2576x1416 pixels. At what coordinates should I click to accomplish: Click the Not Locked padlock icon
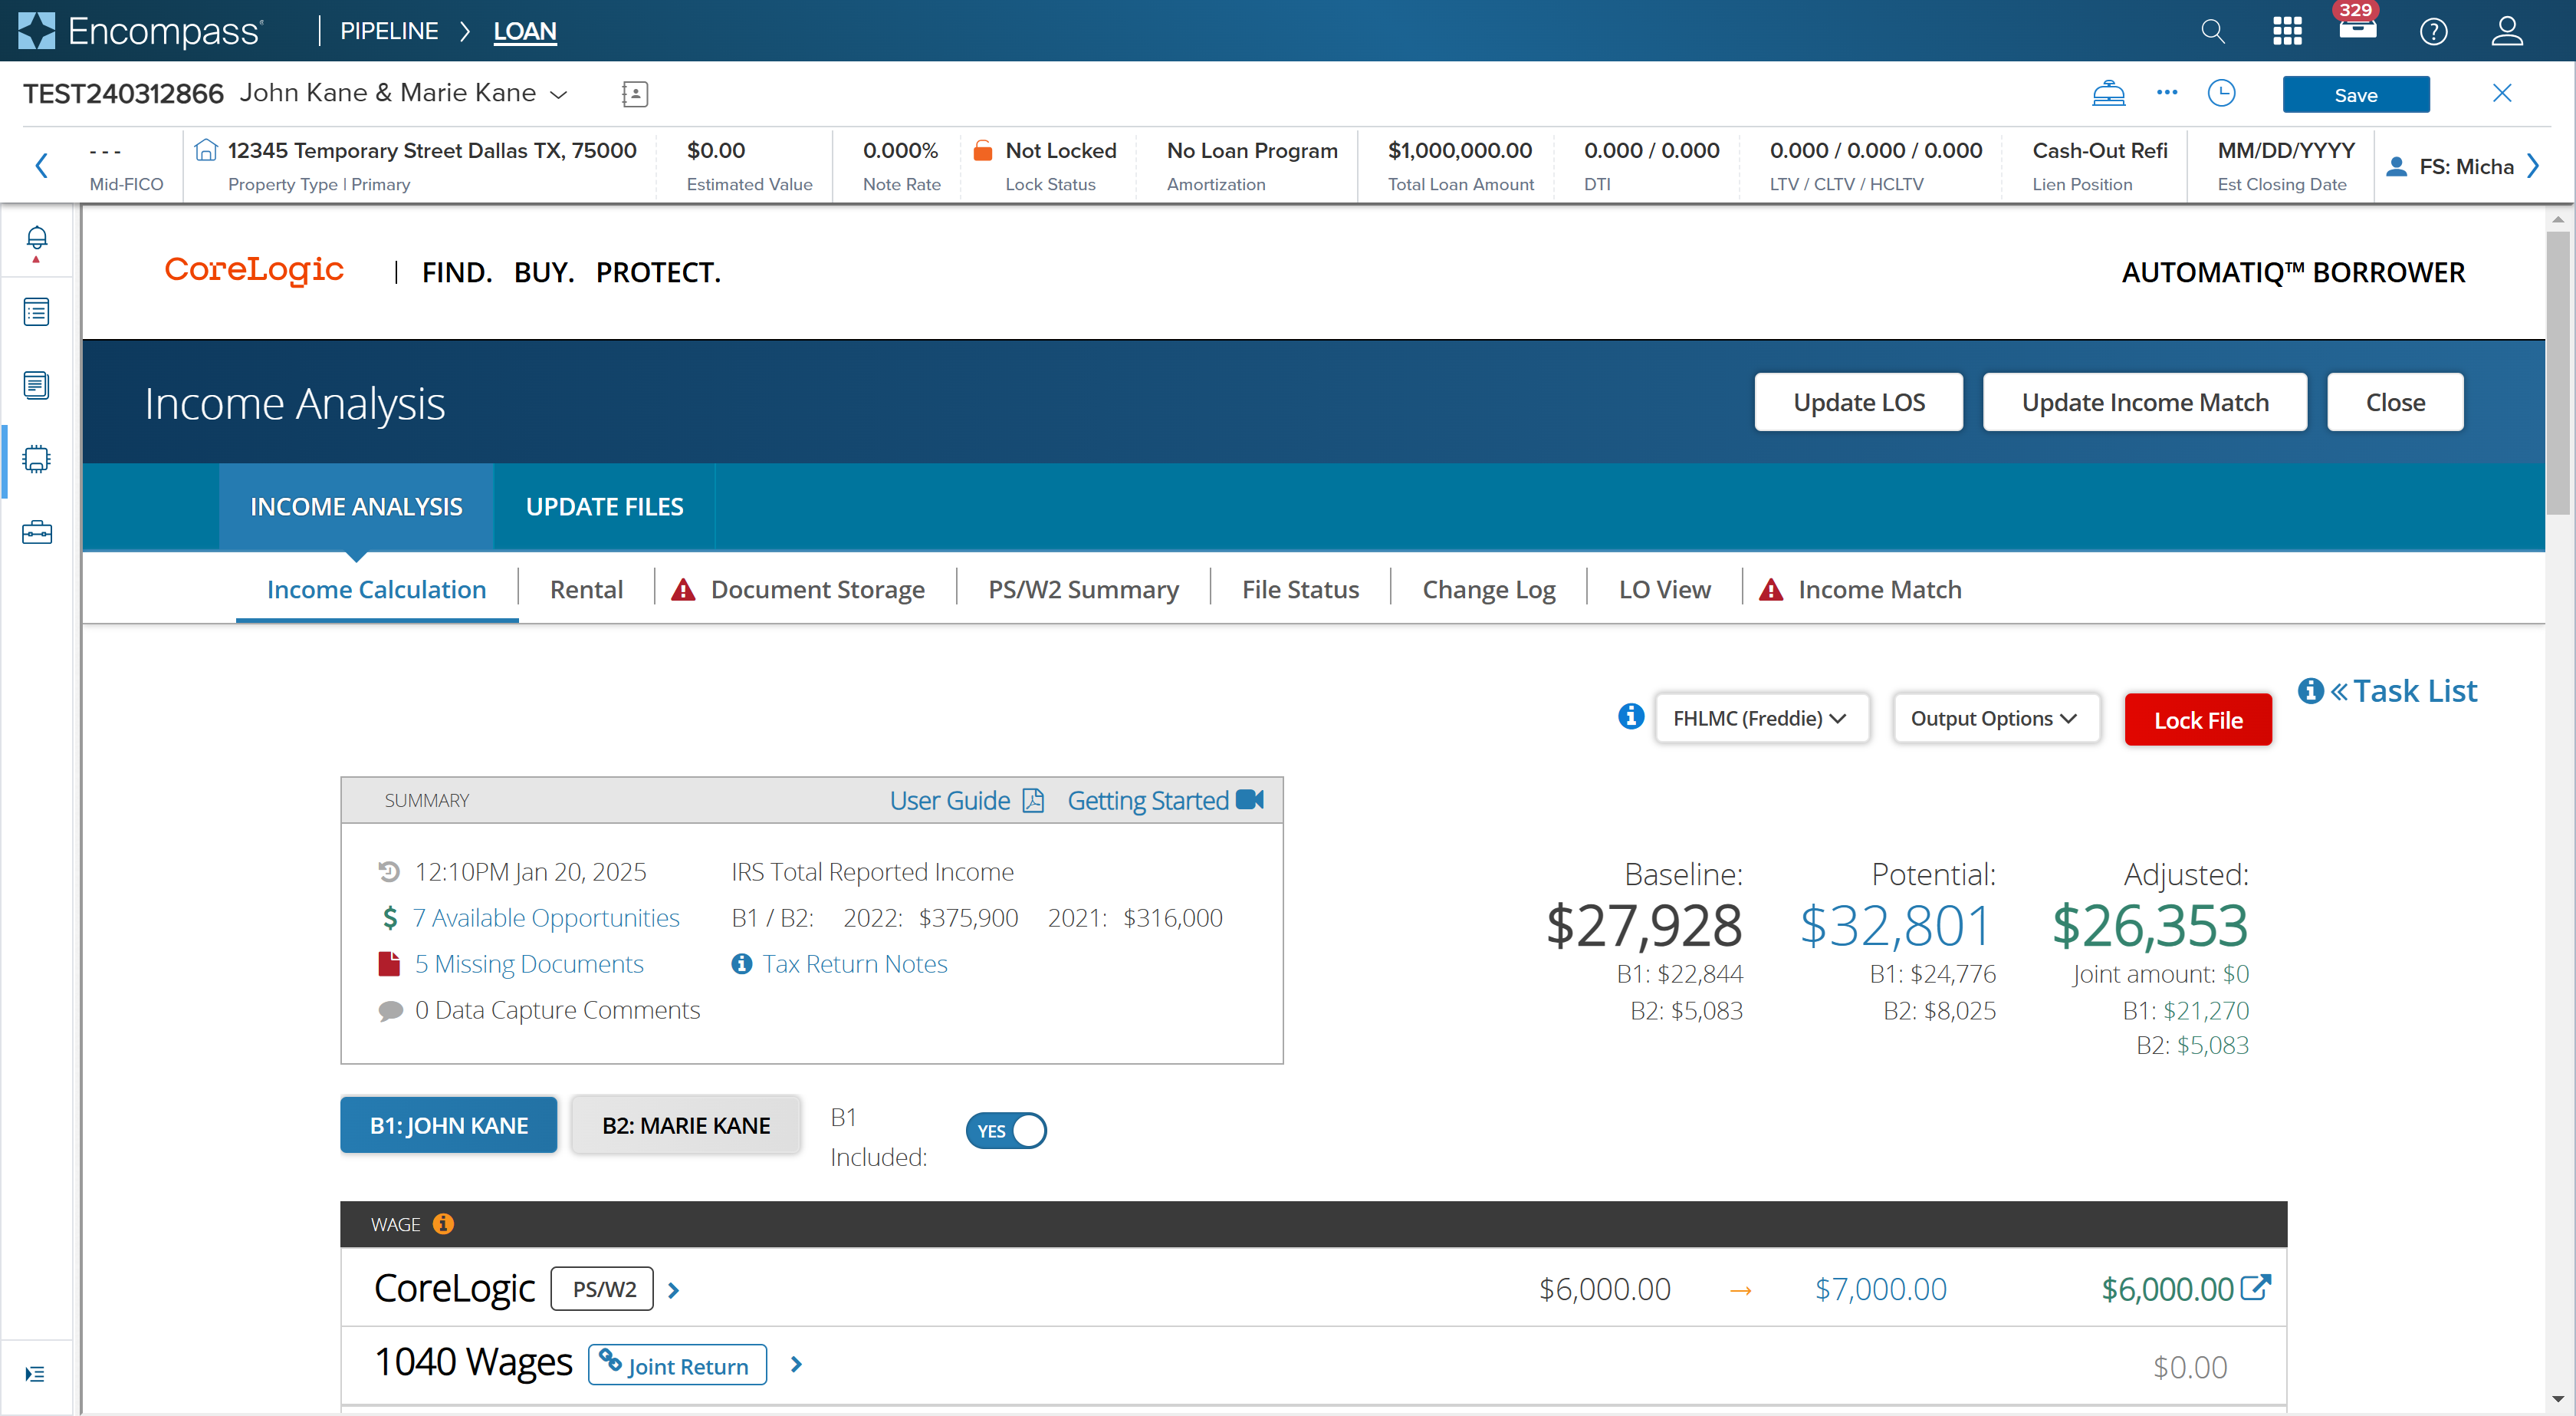click(x=982, y=150)
